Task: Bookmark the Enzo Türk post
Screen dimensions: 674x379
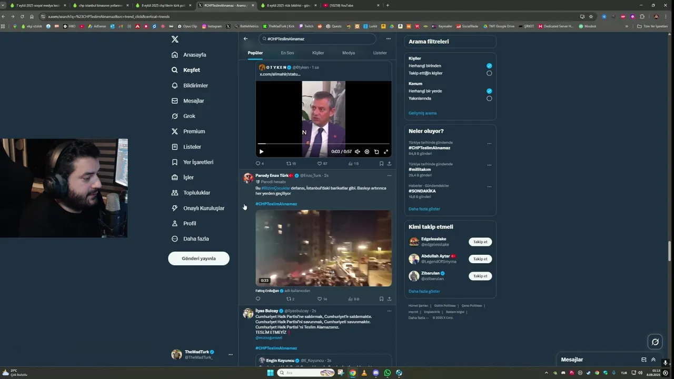Action: pos(381,299)
